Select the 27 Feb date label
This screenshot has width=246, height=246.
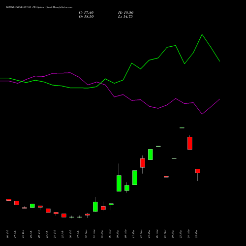[78, 234]
